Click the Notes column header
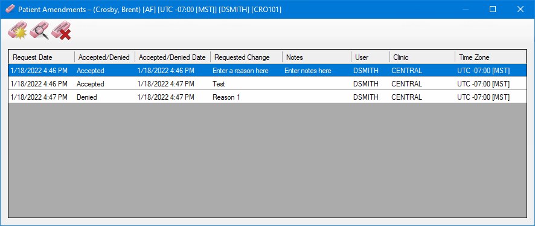Viewport: 535px width, 226px height. 316,57
